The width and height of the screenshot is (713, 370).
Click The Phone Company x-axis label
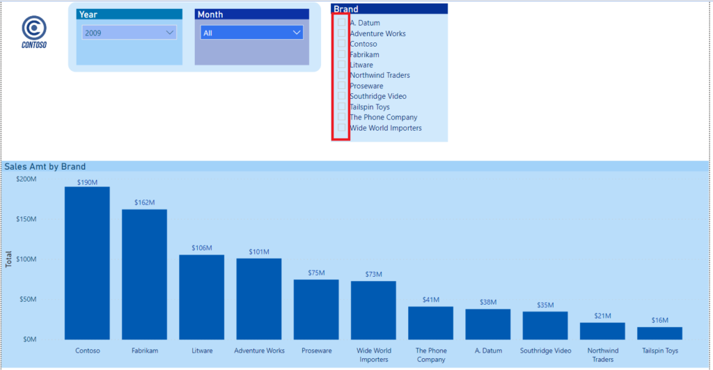(x=431, y=355)
